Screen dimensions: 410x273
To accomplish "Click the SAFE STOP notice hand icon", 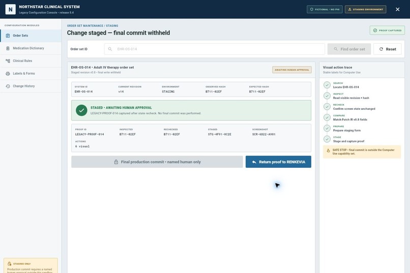I will point(328,150).
